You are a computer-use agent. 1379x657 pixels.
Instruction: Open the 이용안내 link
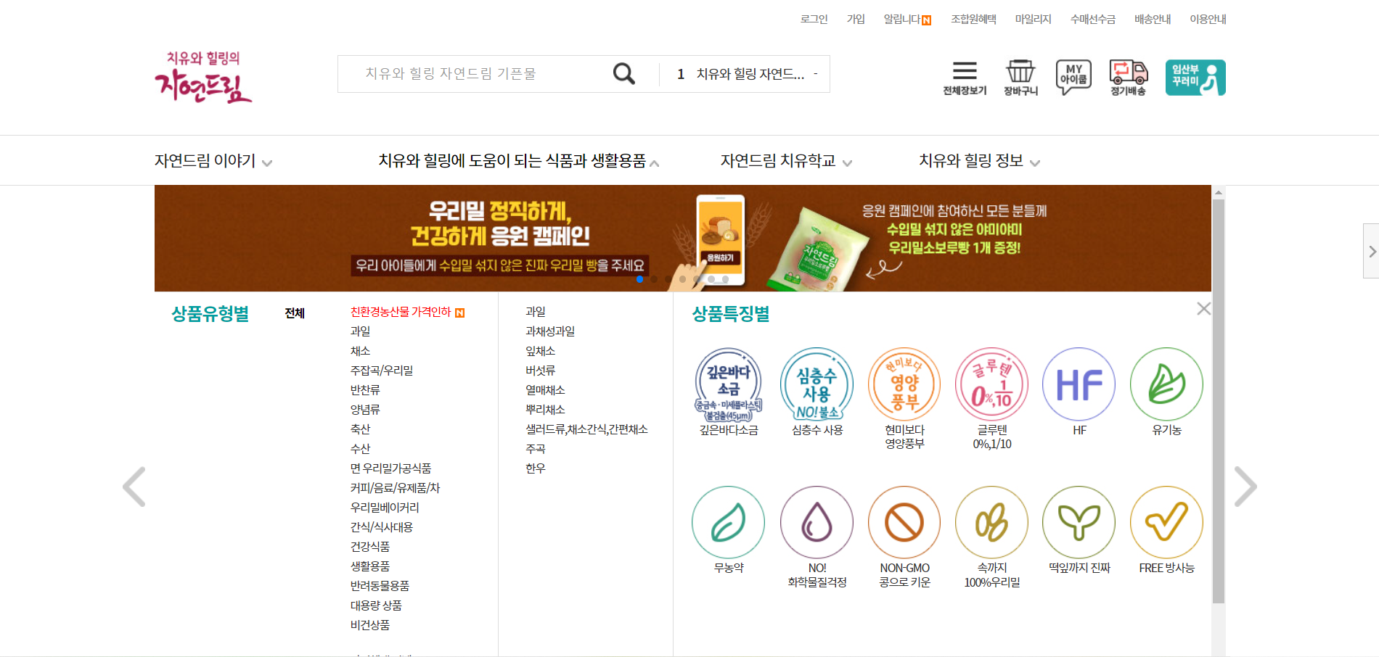click(1208, 19)
